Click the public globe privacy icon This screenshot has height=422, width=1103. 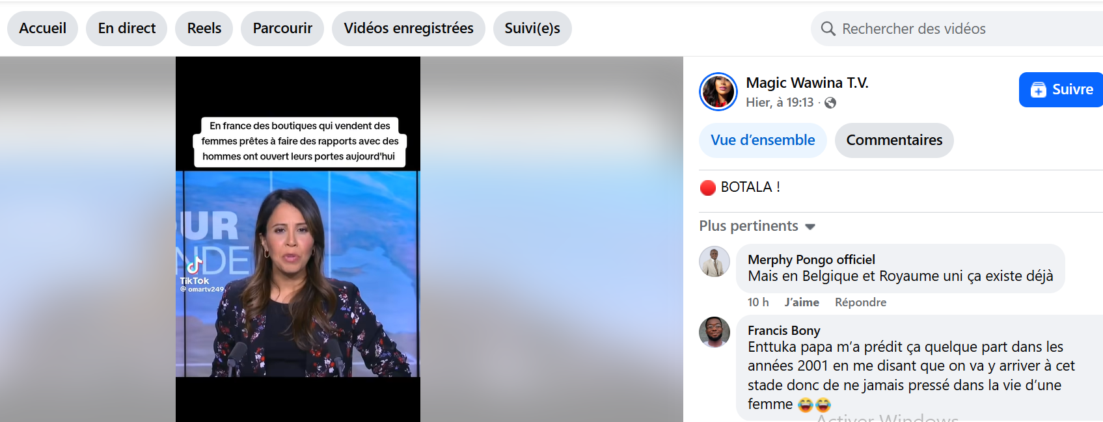pyautogui.click(x=830, y=103)
